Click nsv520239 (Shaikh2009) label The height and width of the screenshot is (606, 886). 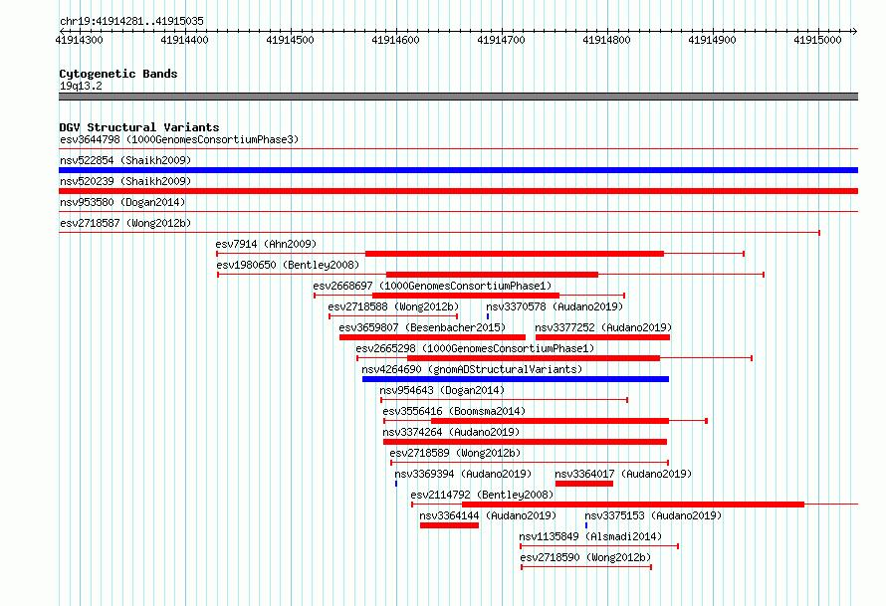point(125,181)
